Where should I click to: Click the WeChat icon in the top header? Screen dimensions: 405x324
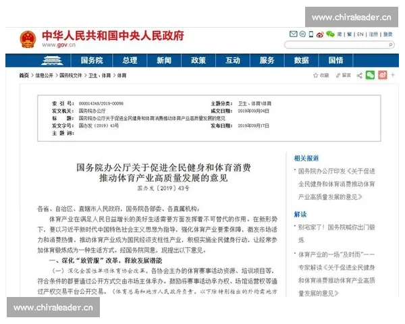click(330, 34)
